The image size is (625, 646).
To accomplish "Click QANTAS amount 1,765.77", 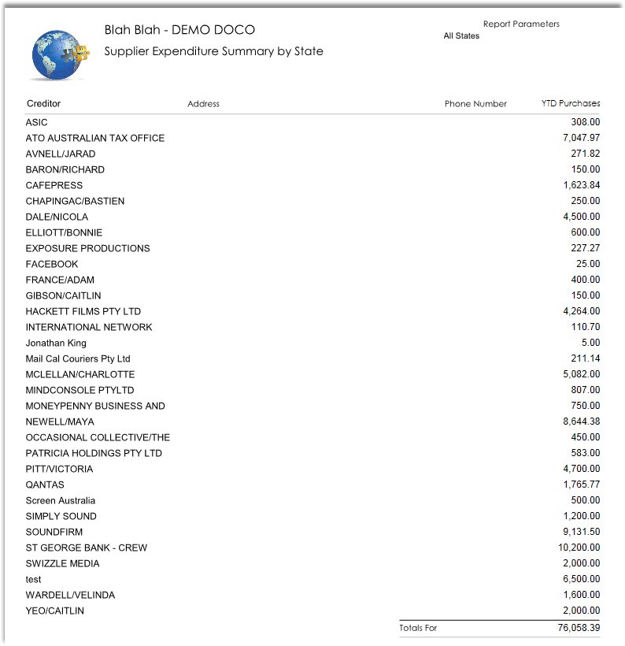I will coord(582,484).
